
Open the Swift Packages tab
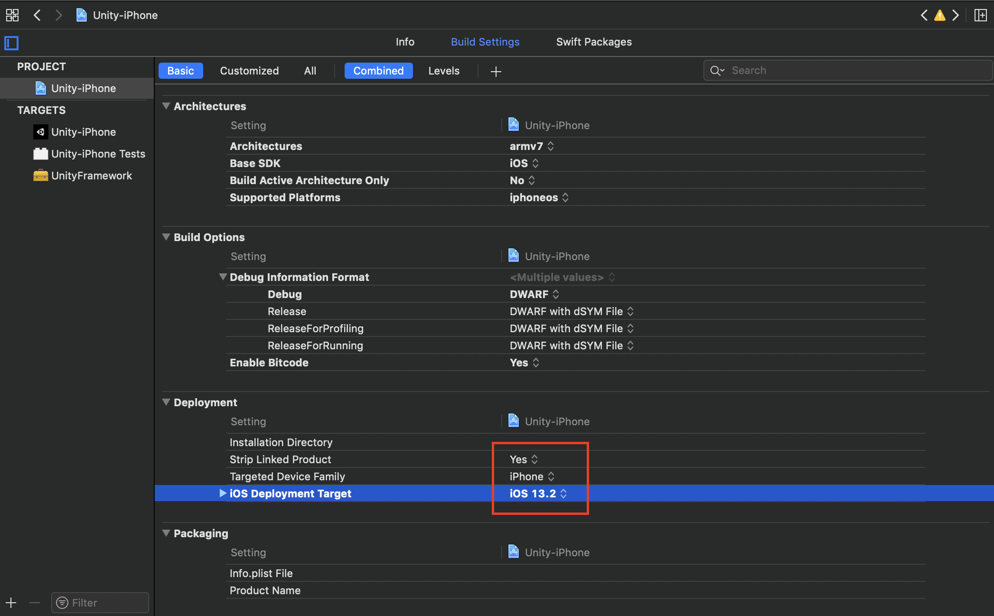coord(593,42)
